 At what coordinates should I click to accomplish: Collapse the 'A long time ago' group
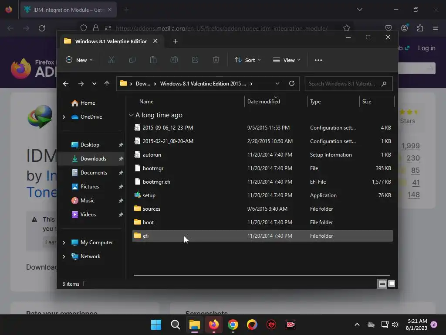tap(131, 115)
